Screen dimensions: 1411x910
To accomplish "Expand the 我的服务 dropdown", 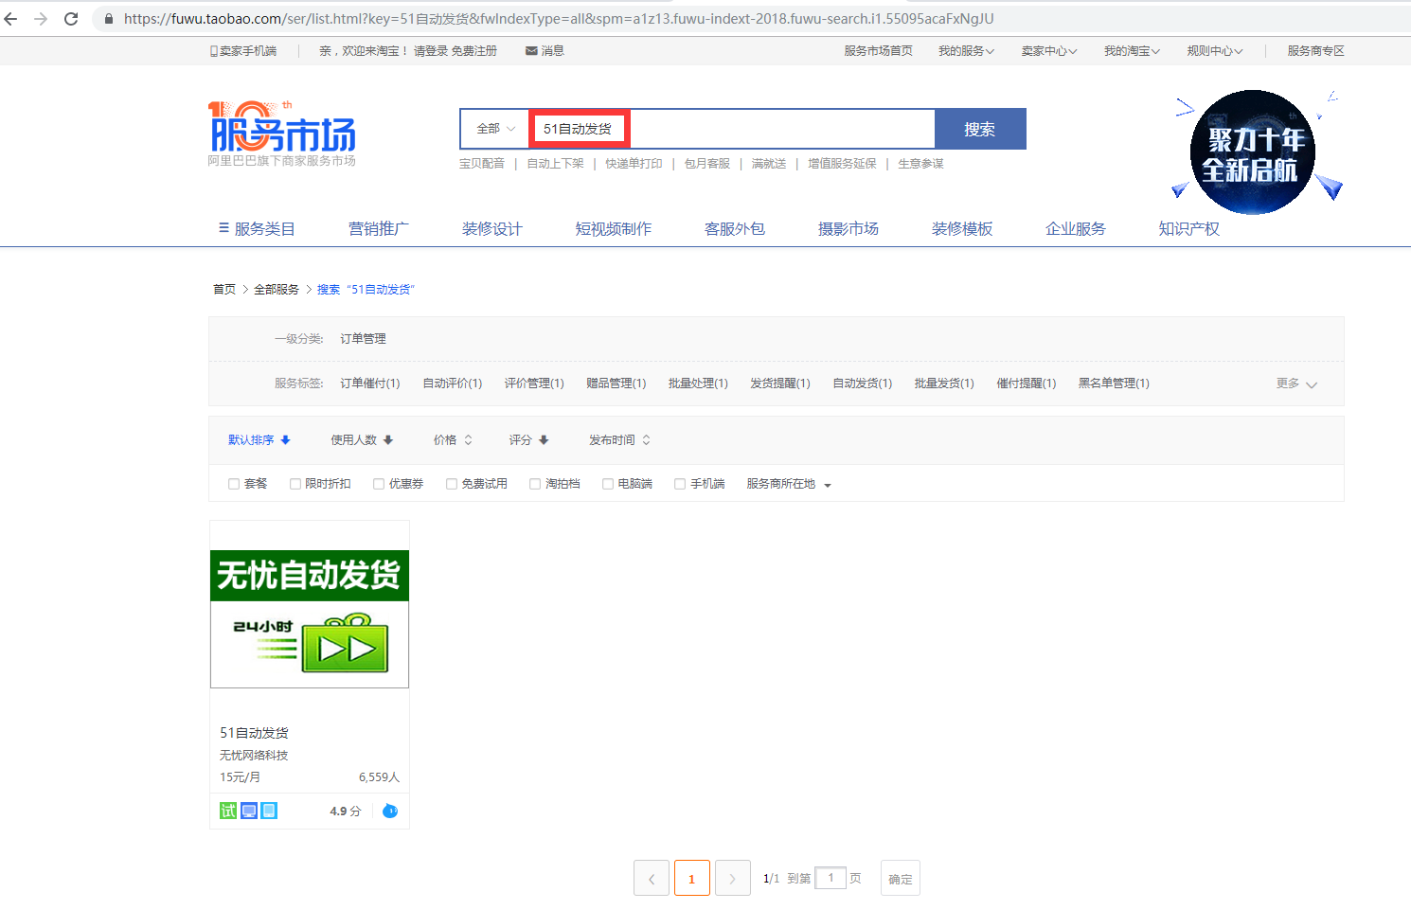I will (x=966, y=51).
